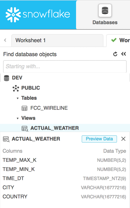Collapse the object browser with double-chevron

pyautogui.click(x=123, y=54)
